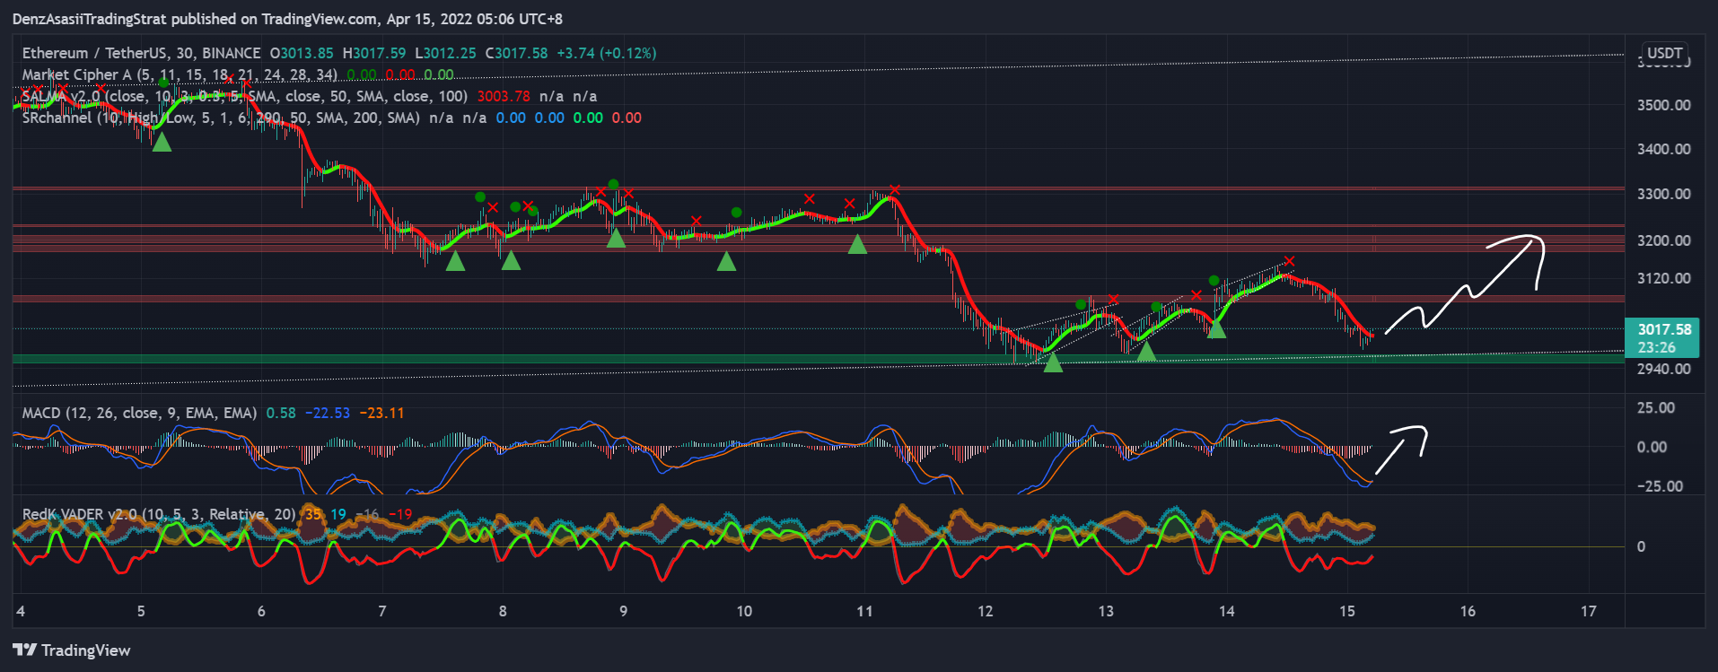The width and height of the screenshot is (1718, 672).
Task: Click the SALMA value 3003.78
Action: (x=504, y=96)
